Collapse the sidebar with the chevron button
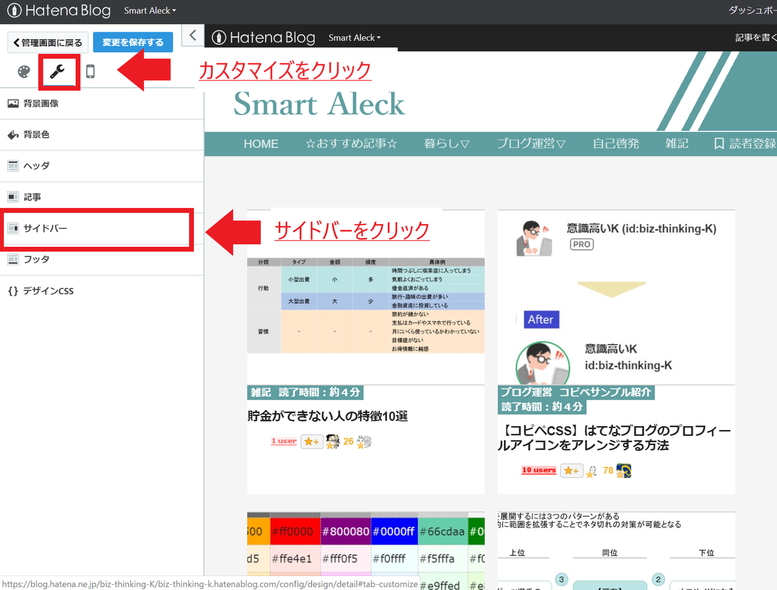 tap(193, 35)
